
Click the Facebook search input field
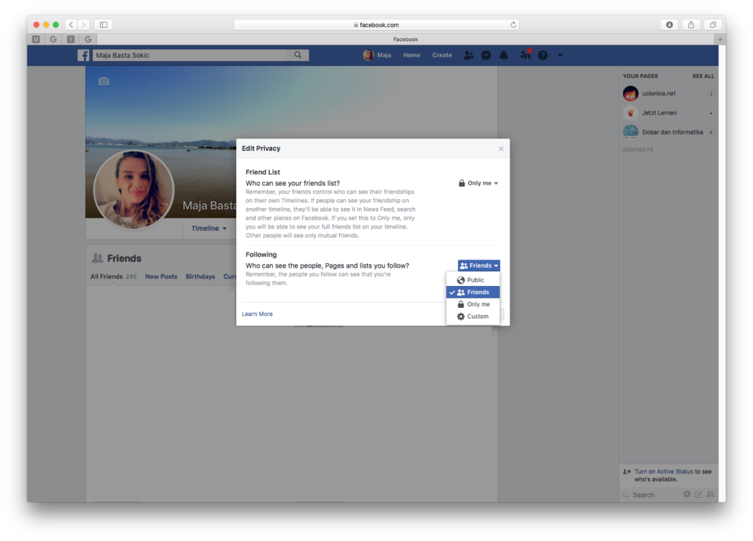click(190, 55)
